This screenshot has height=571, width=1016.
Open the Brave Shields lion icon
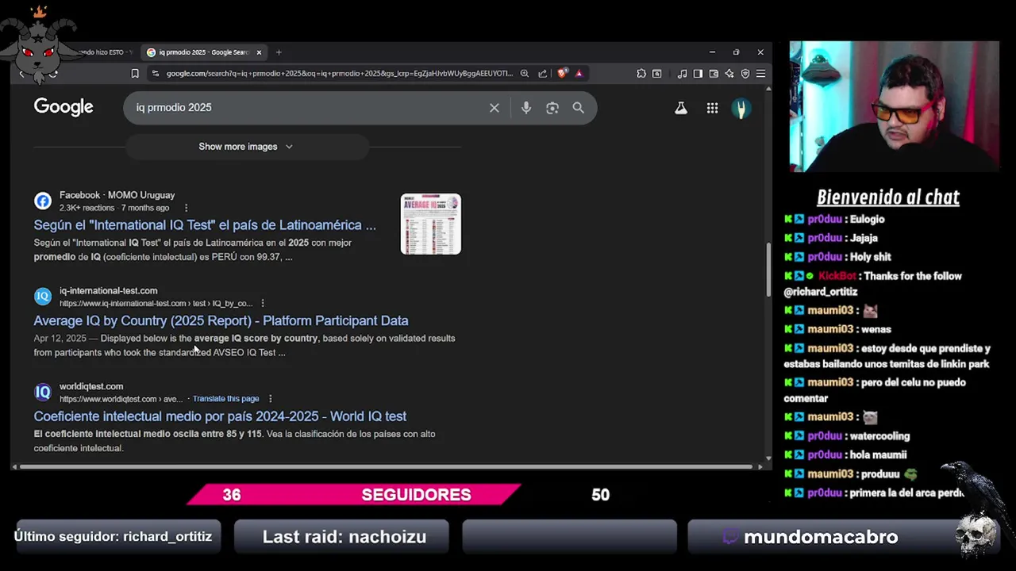click(562, 74)
